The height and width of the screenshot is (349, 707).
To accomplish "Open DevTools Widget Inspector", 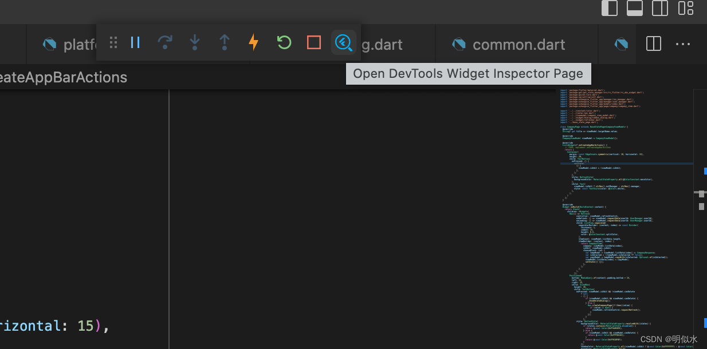I will point(343,42).
